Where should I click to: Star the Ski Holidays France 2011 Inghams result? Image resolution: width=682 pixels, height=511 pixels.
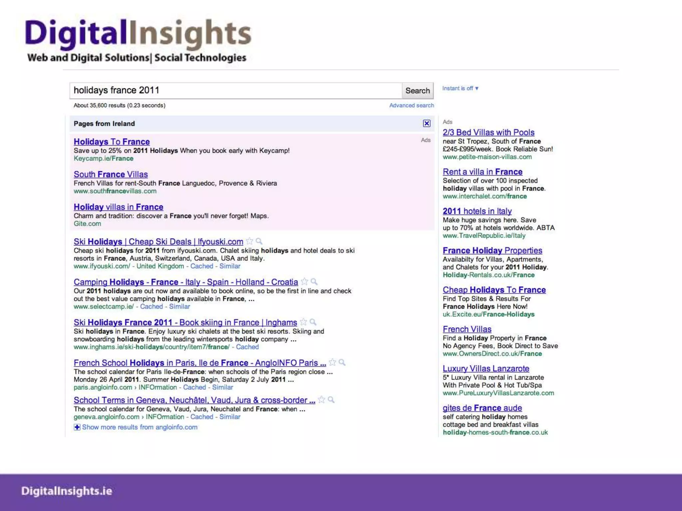click(303, 322)
